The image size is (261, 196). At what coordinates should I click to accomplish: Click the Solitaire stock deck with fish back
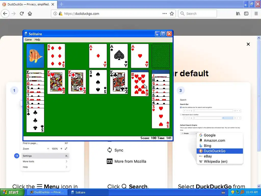[35, 56]
